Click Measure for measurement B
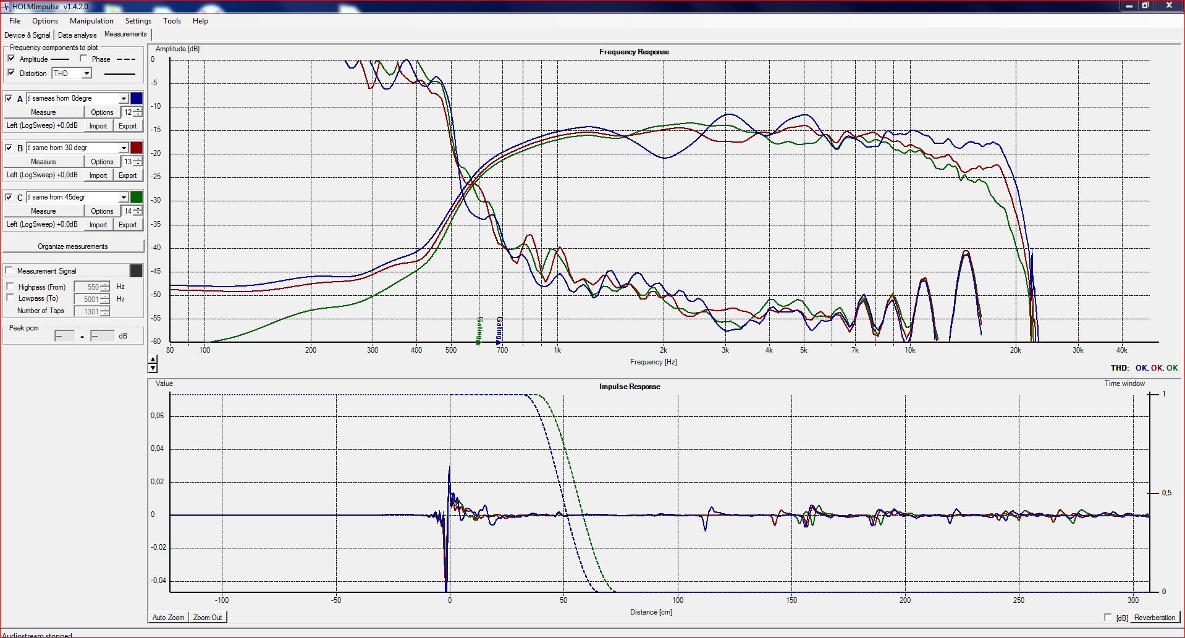This screenshot has height=638, width=1185. [43, 162]
